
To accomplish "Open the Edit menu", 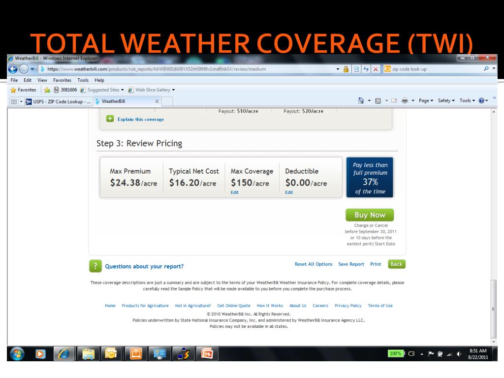I will (x=28, y=80).
